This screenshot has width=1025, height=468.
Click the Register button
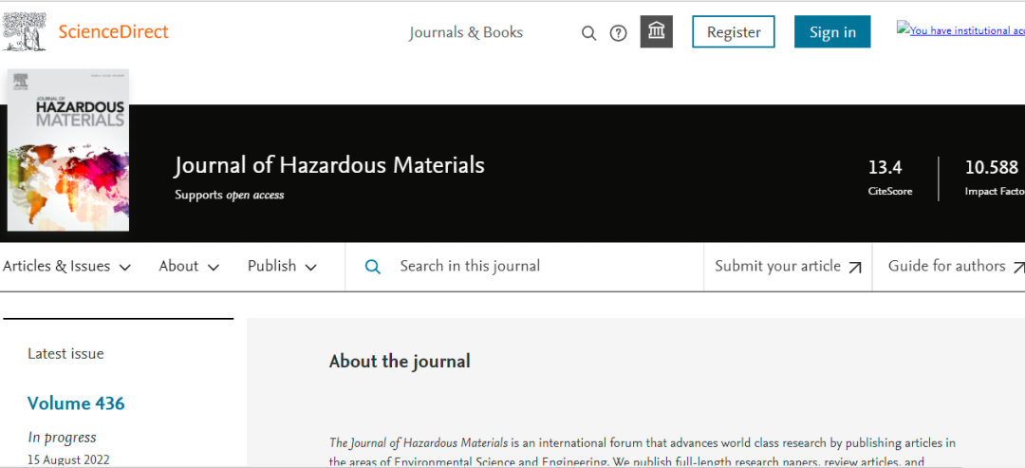click(x=733, y=32)
